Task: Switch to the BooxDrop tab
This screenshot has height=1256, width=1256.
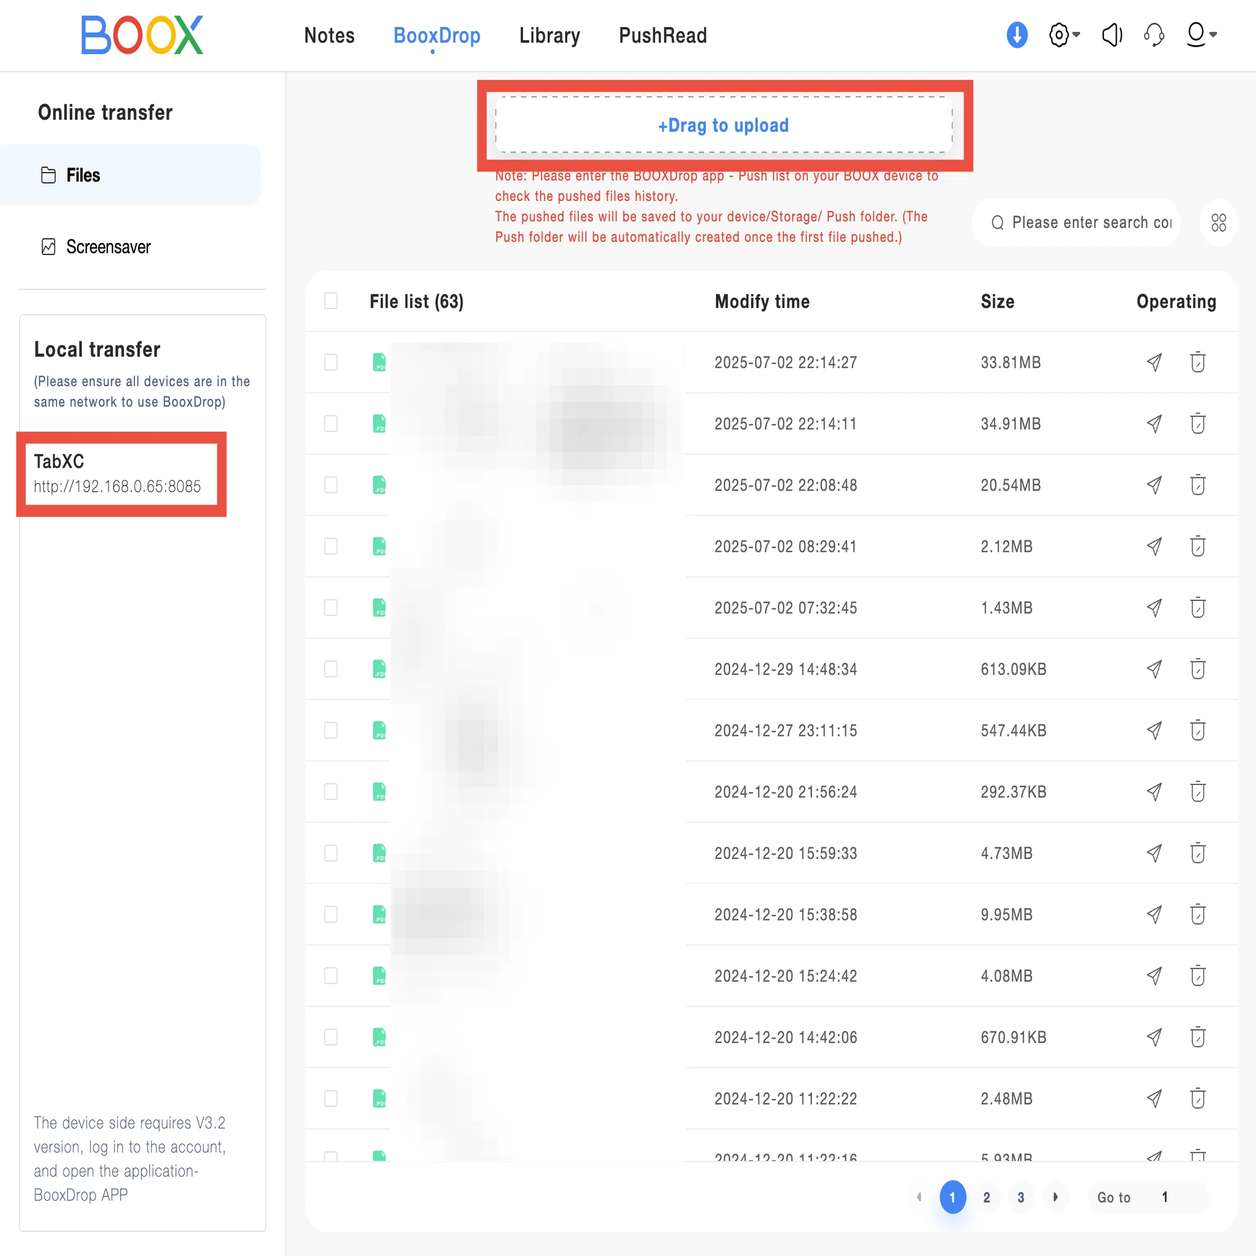Action: coord(437,35)
